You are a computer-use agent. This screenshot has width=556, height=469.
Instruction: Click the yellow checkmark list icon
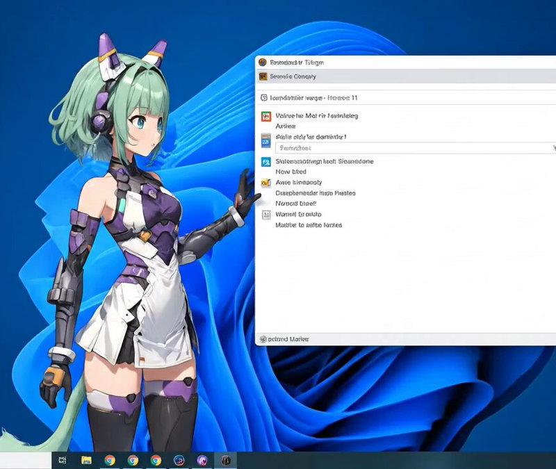coord(265,183)
